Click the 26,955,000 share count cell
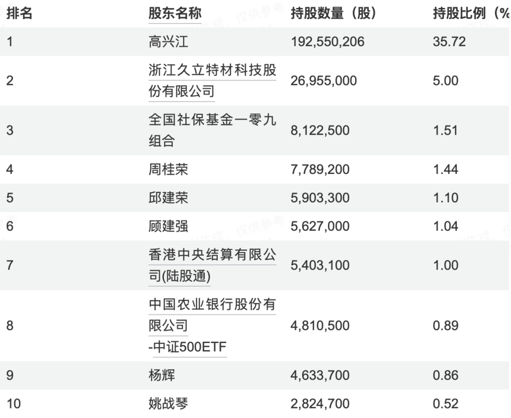Screen dimensions: 511x418 click(x=324, y=81)
